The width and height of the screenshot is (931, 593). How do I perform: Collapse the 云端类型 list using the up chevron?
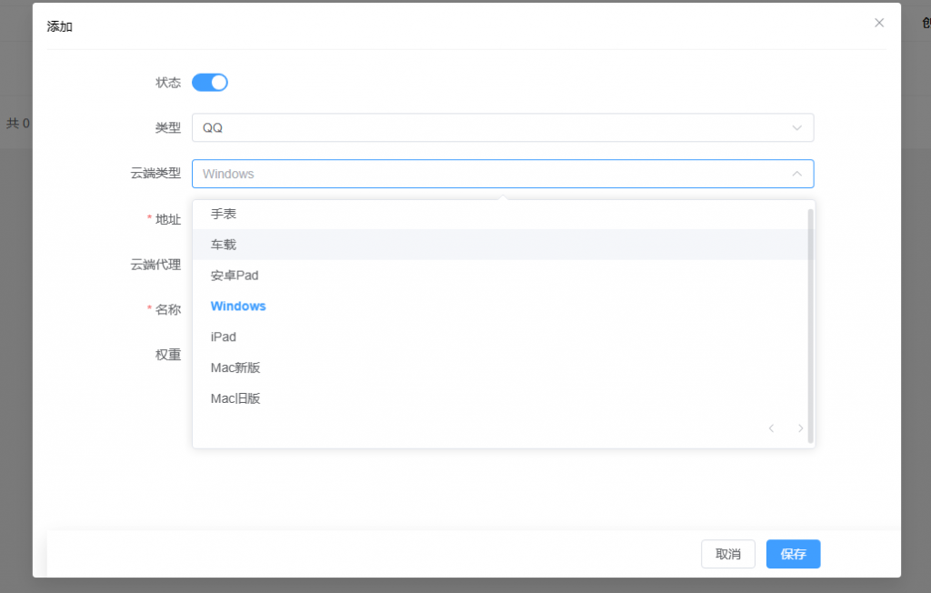796,174
